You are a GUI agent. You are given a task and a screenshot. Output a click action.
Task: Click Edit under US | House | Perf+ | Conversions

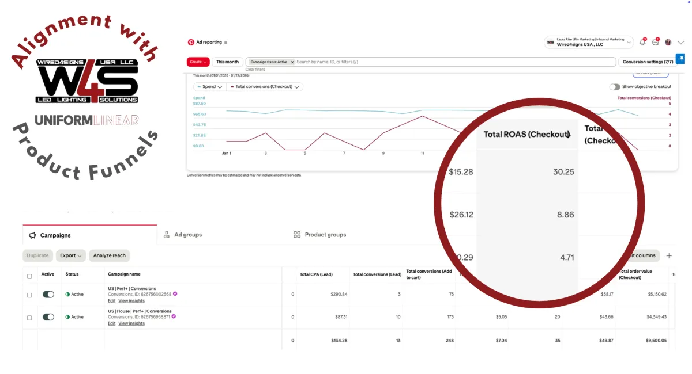(x=111, y=323)
